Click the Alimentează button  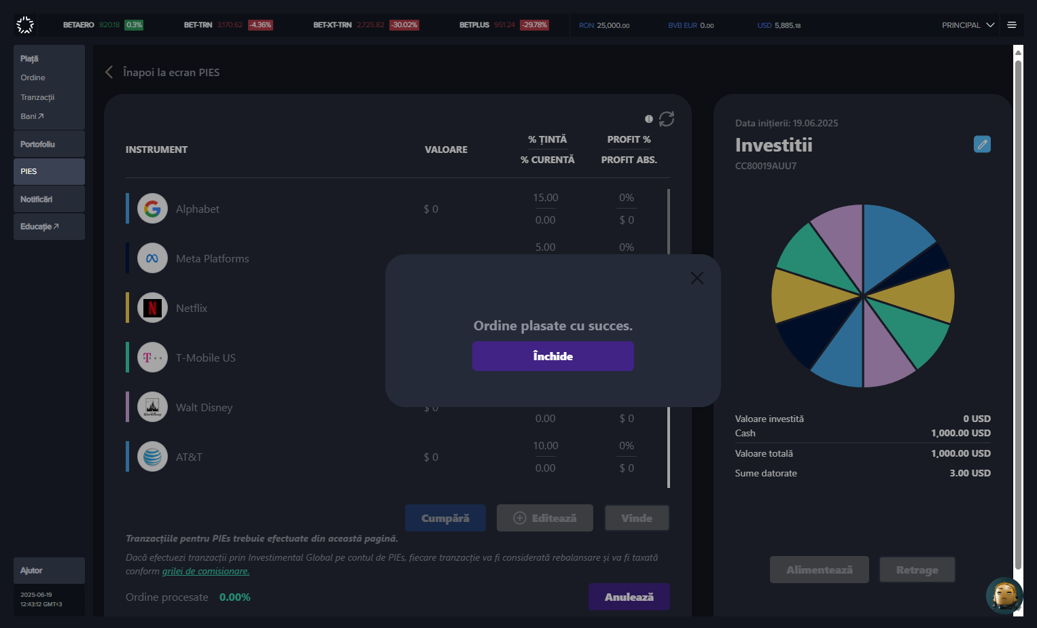(x=820, y=570)
